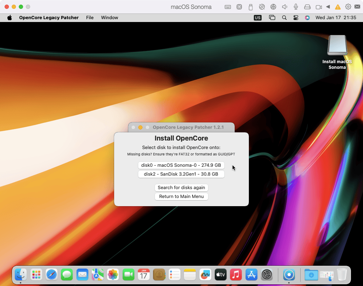
Task: Choose disk2 - SanDisk 3.2Gen1 disk
Action: (181, 174)
